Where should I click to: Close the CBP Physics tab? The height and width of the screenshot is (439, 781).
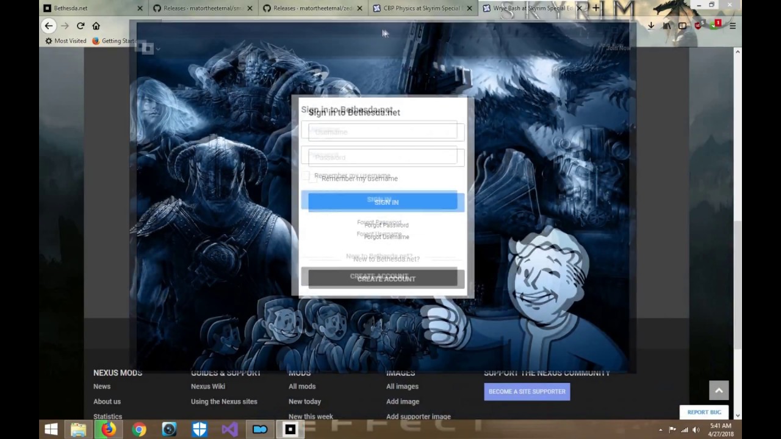[x=469, y=9]
